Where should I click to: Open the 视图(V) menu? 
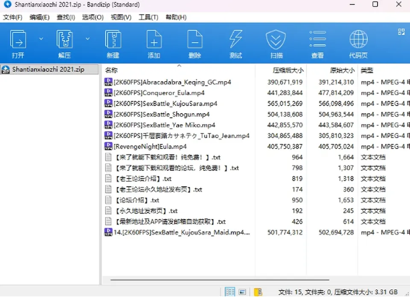pyautogui.click(x=121, y=17)
